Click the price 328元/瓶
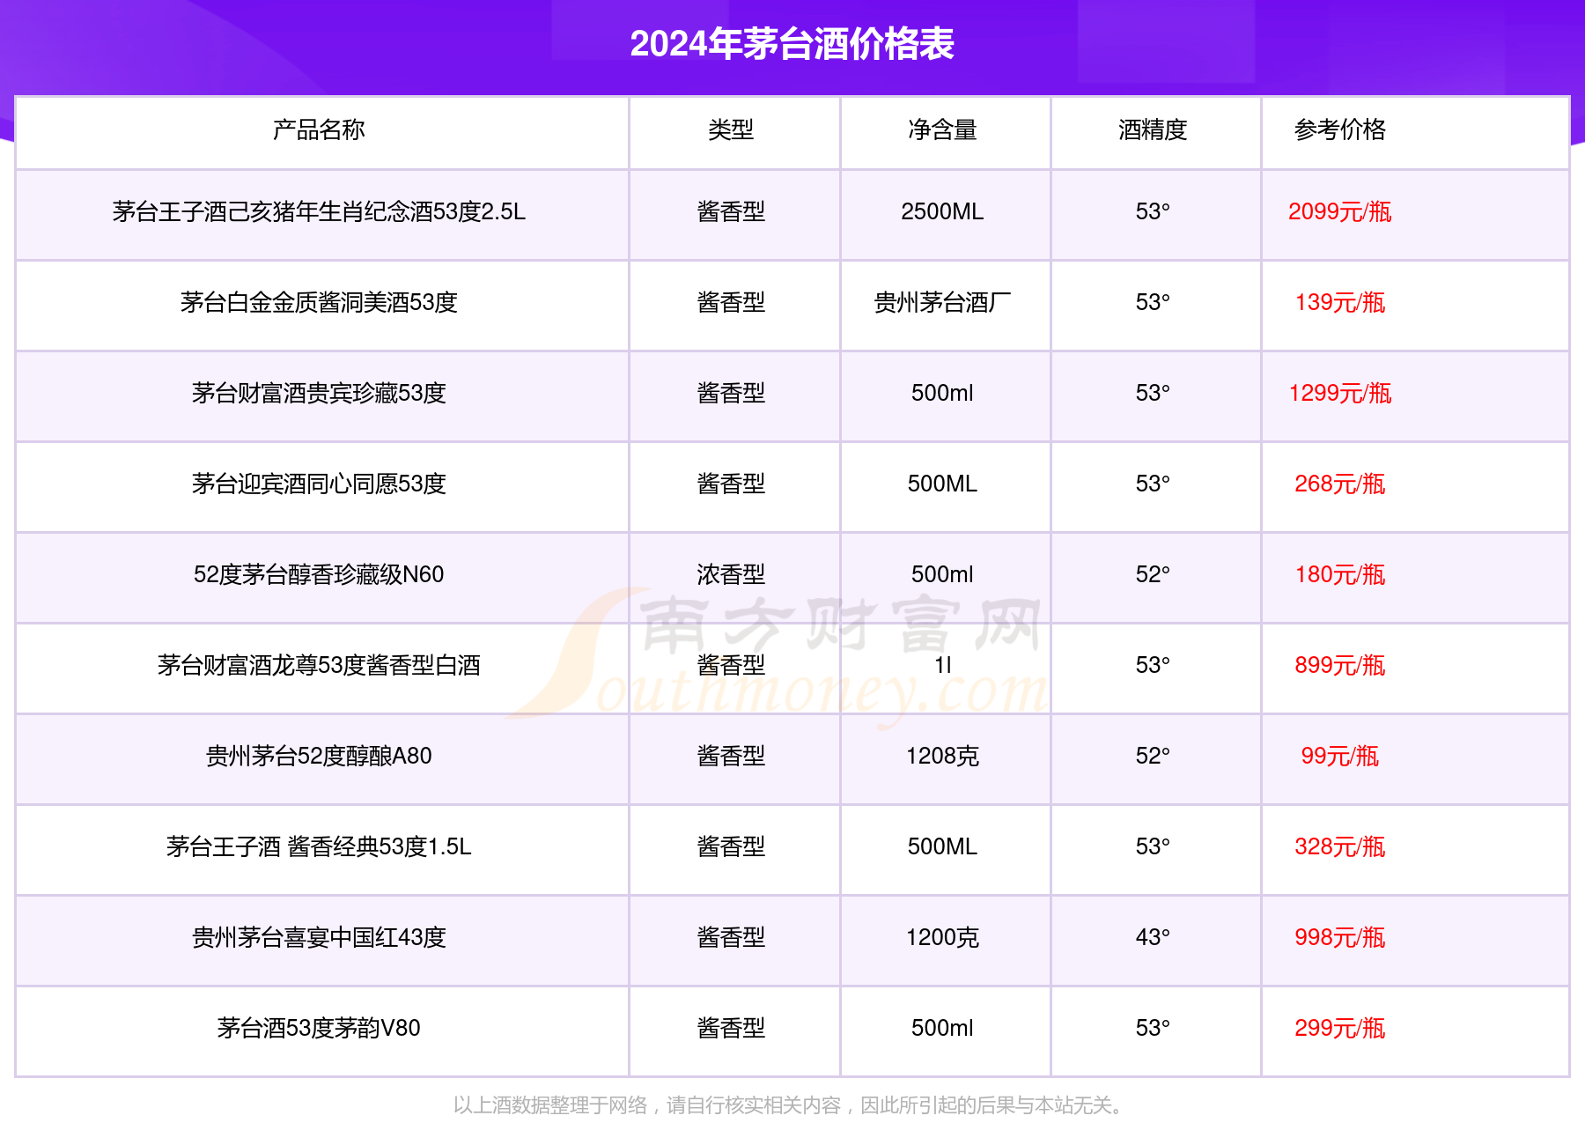Viewport: 1585px width, 1145px height. 1339,847
